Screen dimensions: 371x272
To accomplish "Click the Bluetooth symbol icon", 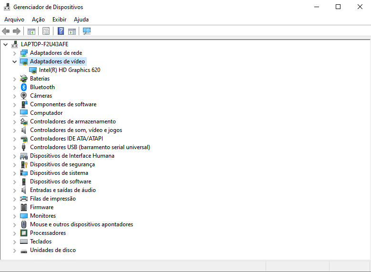I will point(24,87).
